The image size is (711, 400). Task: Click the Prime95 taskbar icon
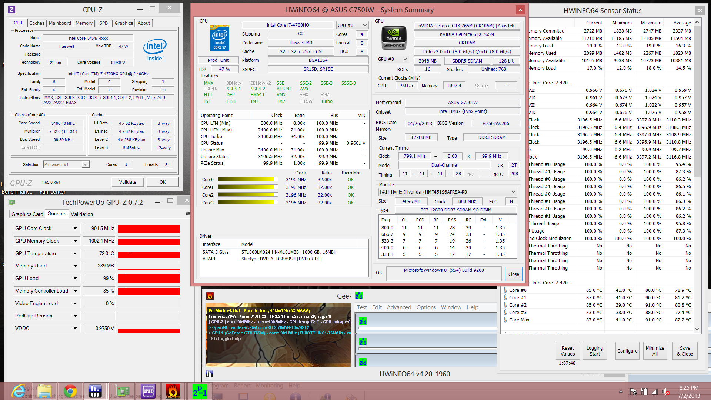click(200, 391)
